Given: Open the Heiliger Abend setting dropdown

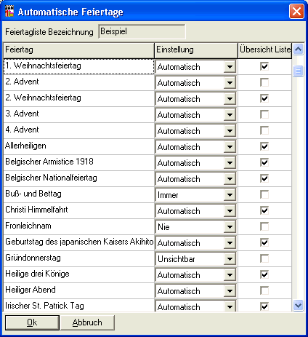Looking at the screenshot, I should [x=230, y=290].
